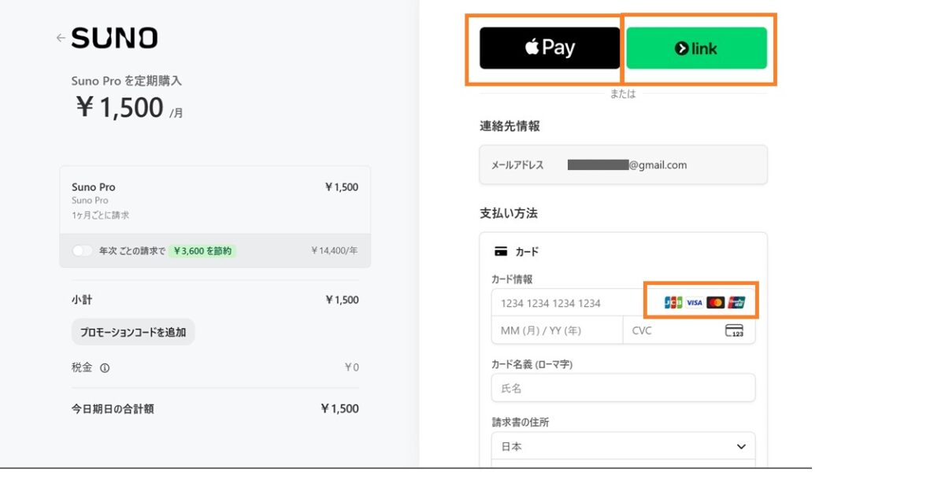Click the CVC card hint icon

click(734, 330)
